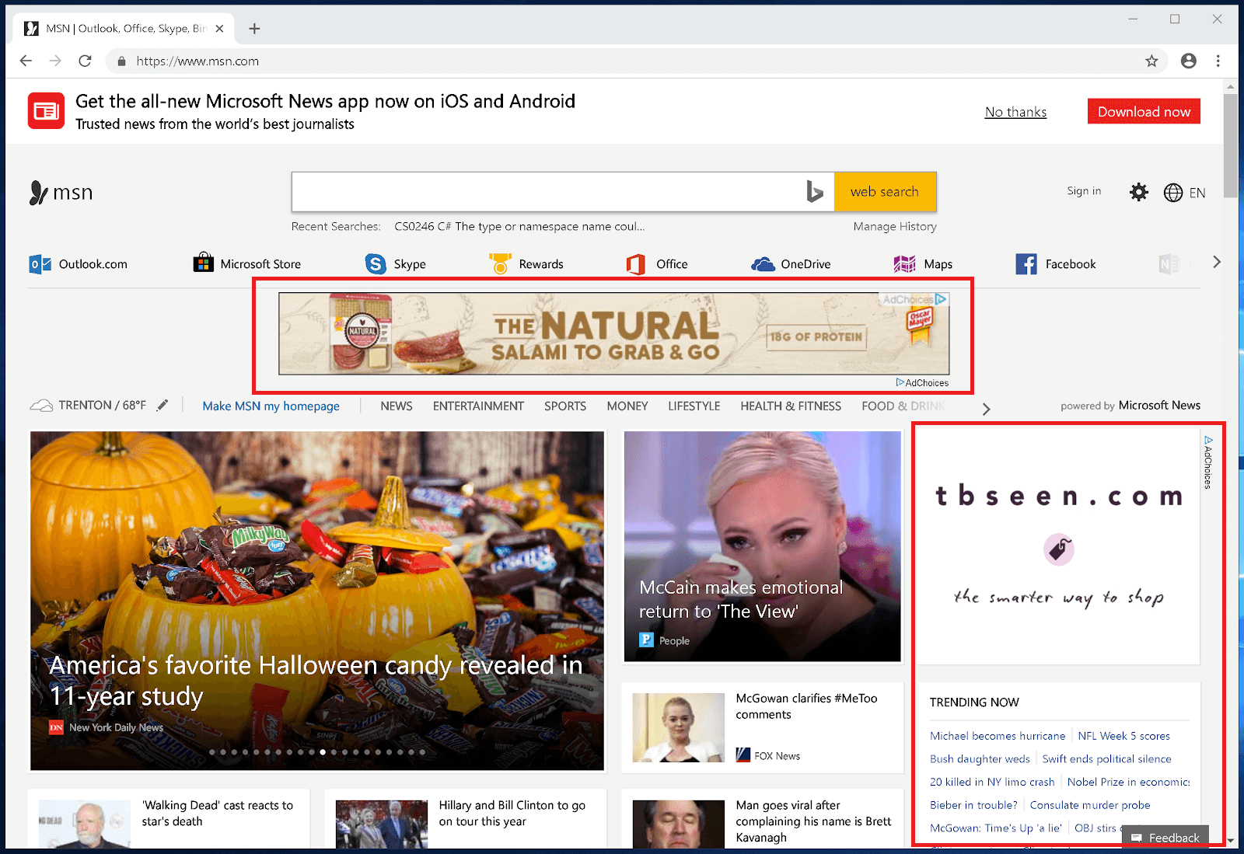1244x854 pixels.
Task: Select the Microsoft Rewards medal icon
Action: [x=500, y=263]
